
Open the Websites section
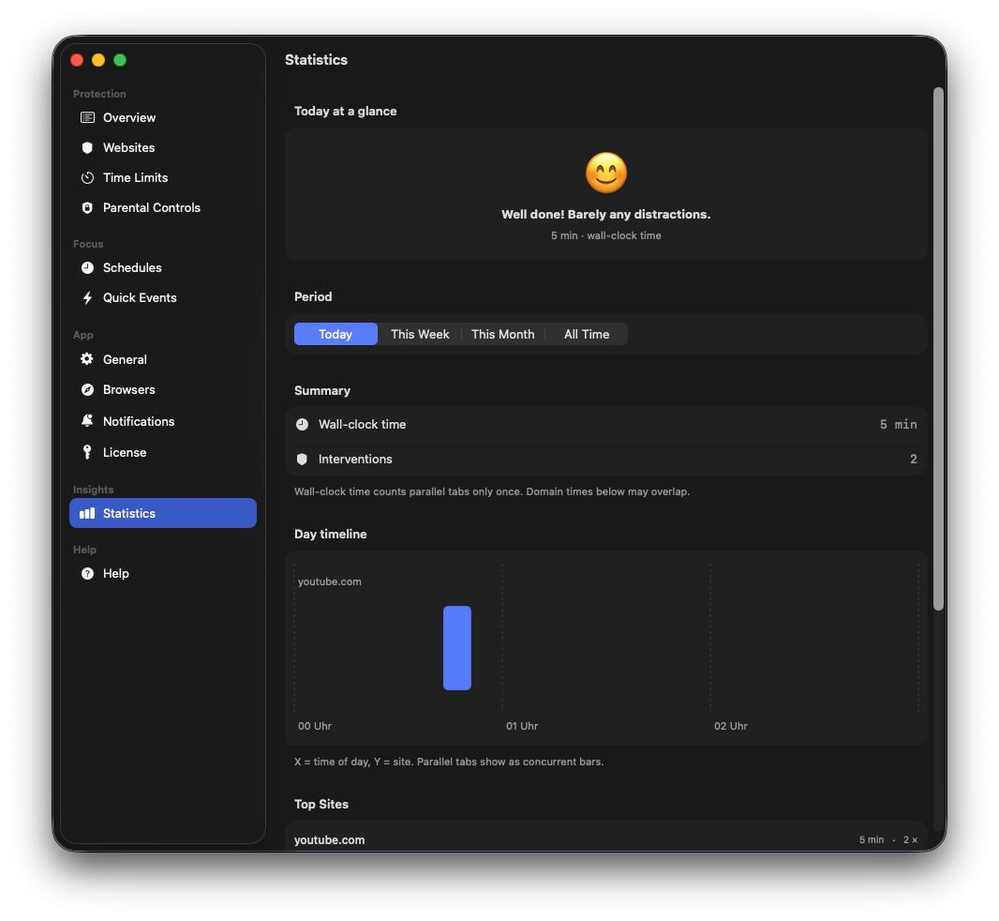pos(162,147)
